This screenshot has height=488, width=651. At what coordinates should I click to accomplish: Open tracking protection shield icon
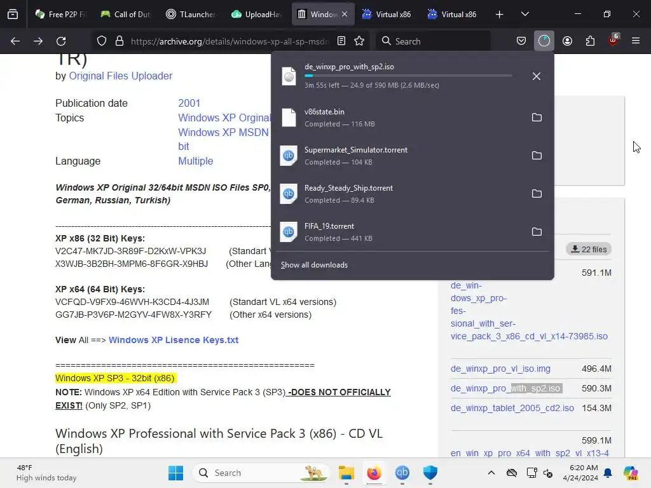[x=102, y=41]
